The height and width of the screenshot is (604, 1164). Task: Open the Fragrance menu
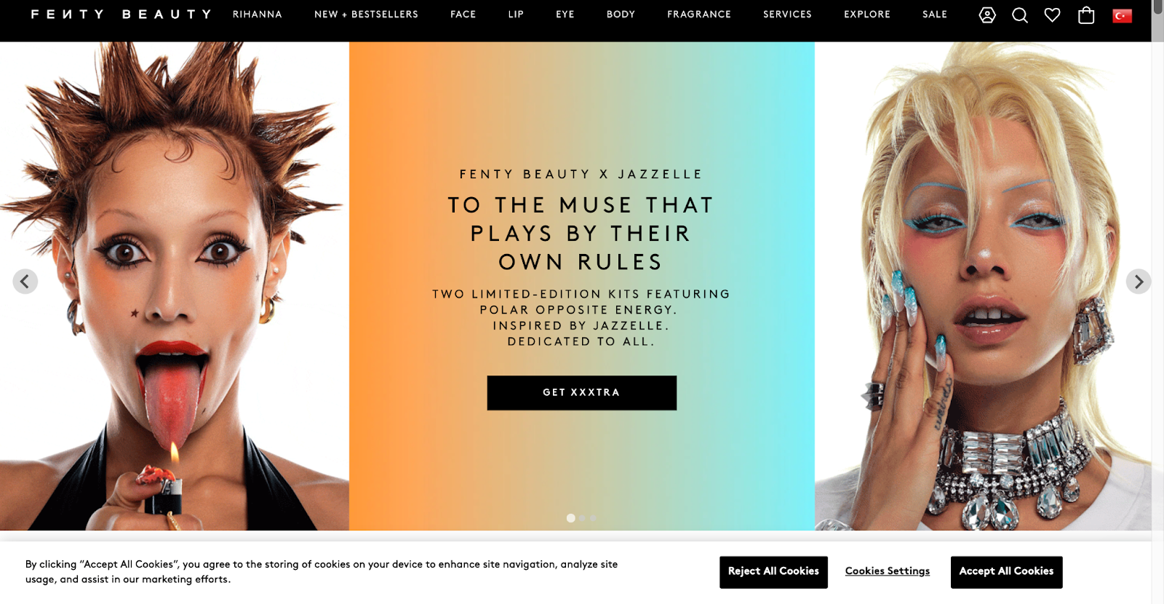tap(699, 14)
